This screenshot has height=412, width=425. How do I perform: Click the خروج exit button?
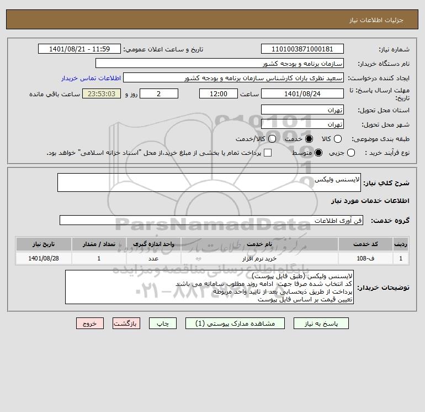coord(90,324)
